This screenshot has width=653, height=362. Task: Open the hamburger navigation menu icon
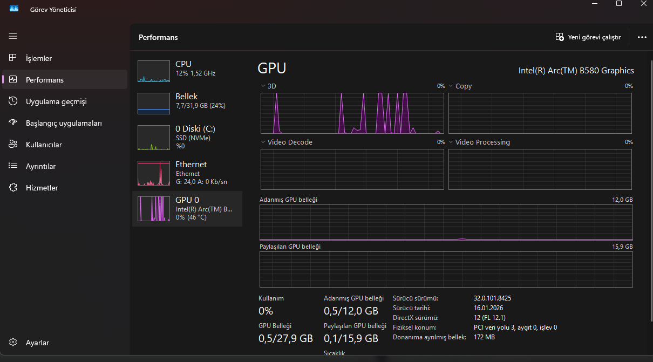pyautogui.click(x=13, y=36)
